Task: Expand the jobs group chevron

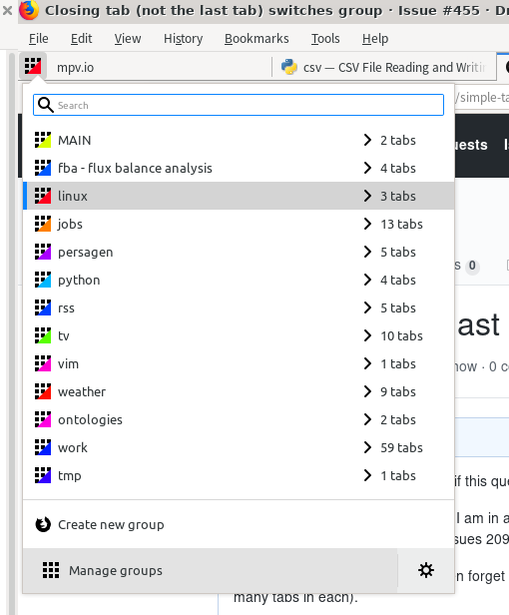Action: (367, 224)
